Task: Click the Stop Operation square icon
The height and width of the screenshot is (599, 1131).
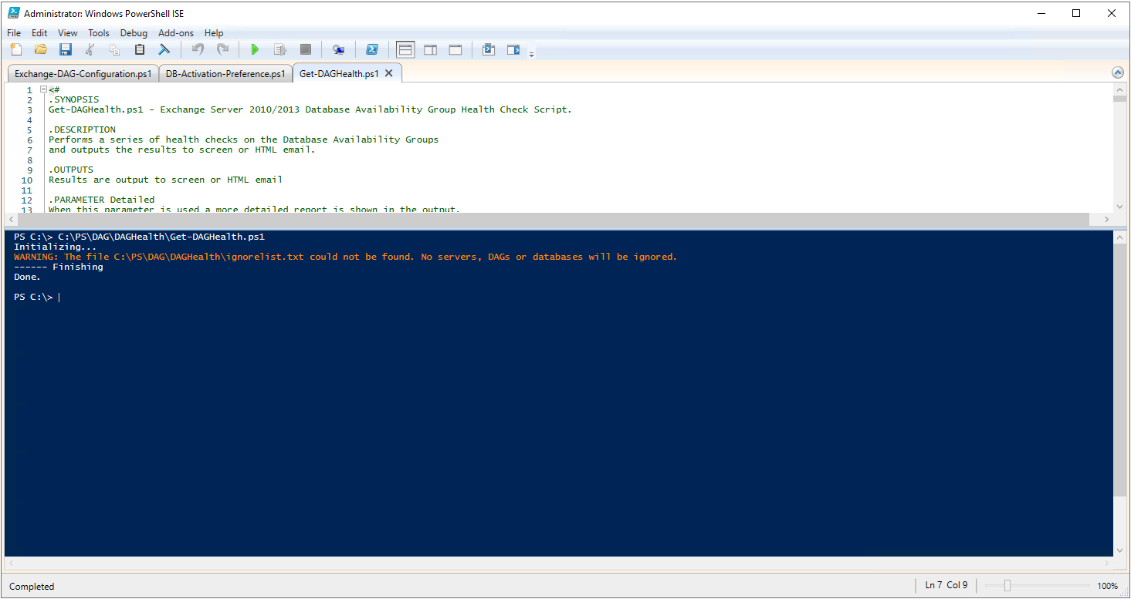Action: coord(306,49)
